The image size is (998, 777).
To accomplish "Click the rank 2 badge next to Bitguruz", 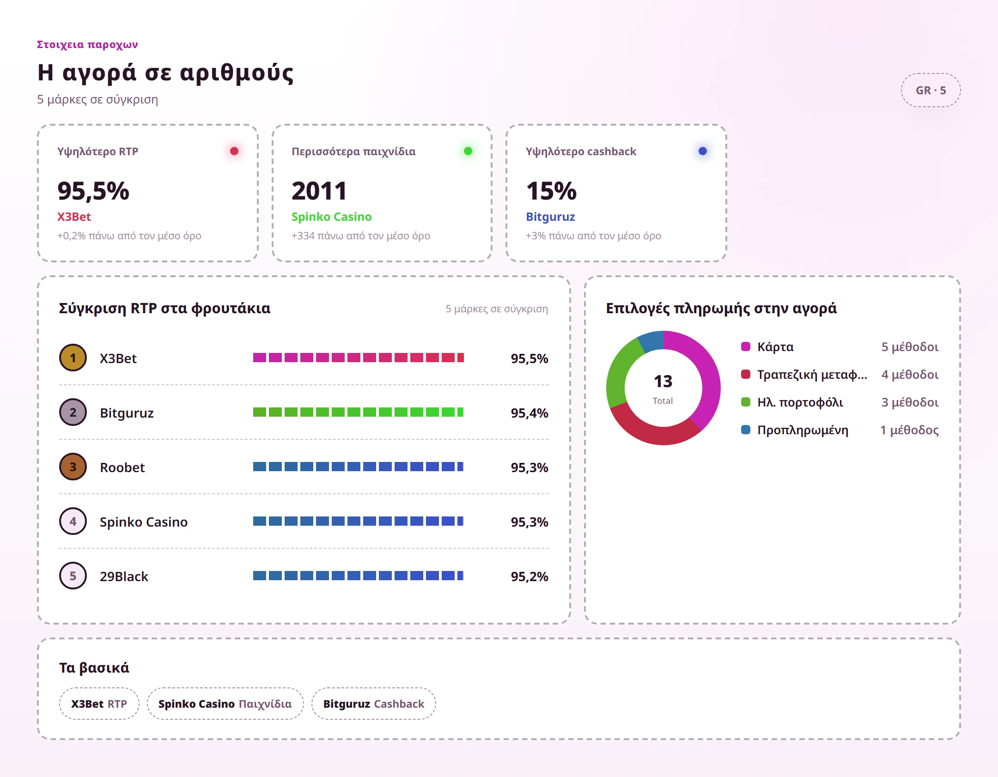I will pos(73,413).
